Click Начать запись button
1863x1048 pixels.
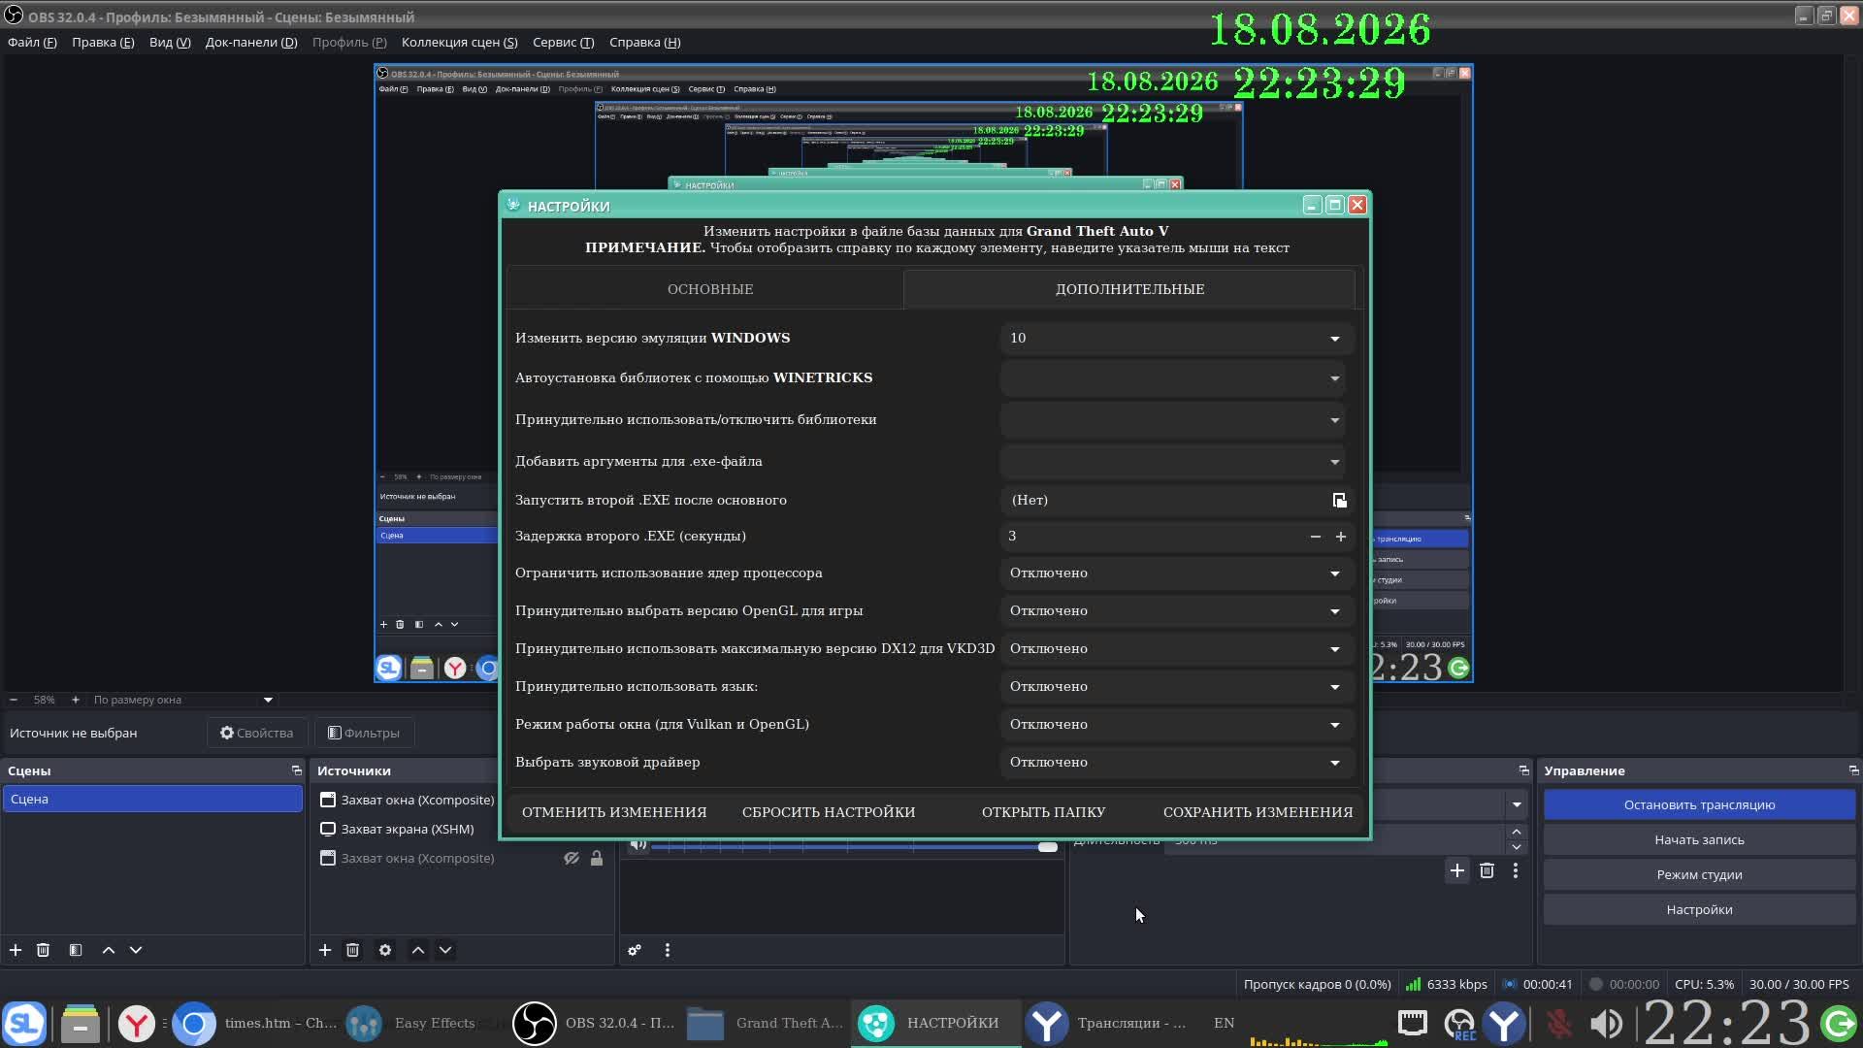pos(1699,839)
